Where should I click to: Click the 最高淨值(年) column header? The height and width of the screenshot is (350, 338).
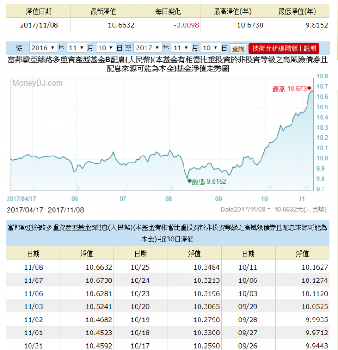pos(233,11)
